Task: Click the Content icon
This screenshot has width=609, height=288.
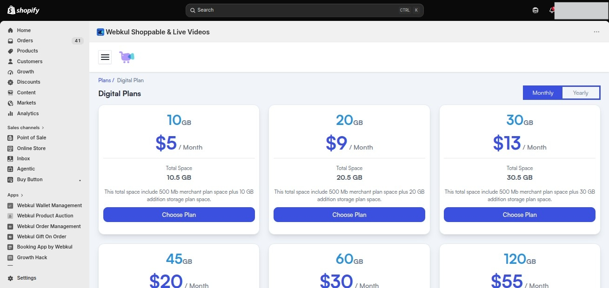Action: 10,92
